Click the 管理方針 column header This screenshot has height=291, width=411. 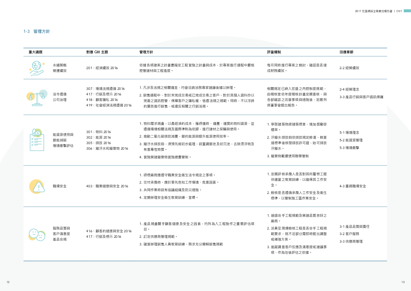(x=146, y=52)
